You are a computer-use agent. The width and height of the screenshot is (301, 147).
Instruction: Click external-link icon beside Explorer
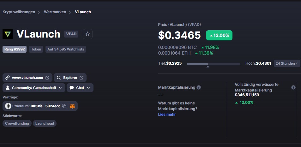pyautogui.click(x=81, y=78)
